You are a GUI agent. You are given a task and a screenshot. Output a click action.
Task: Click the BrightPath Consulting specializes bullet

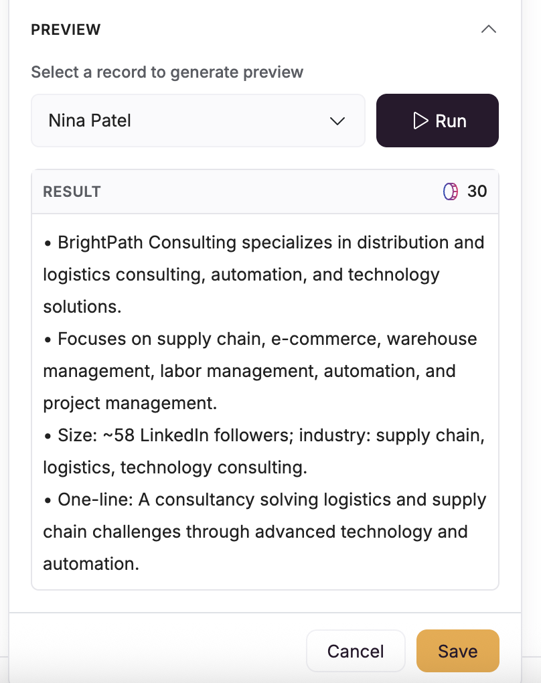coord(264,242)
